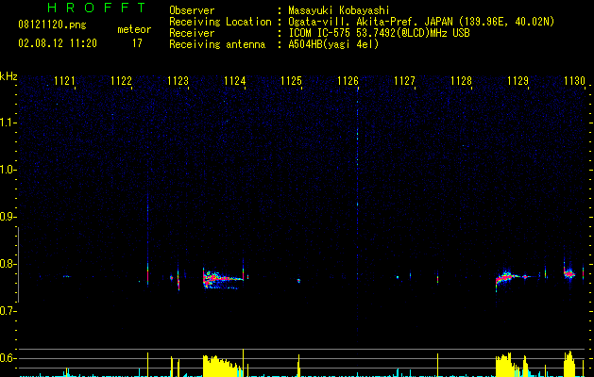594x377 pixels.
Task: Click the 0.6 kHz frequency axis label
Action: 7,358
